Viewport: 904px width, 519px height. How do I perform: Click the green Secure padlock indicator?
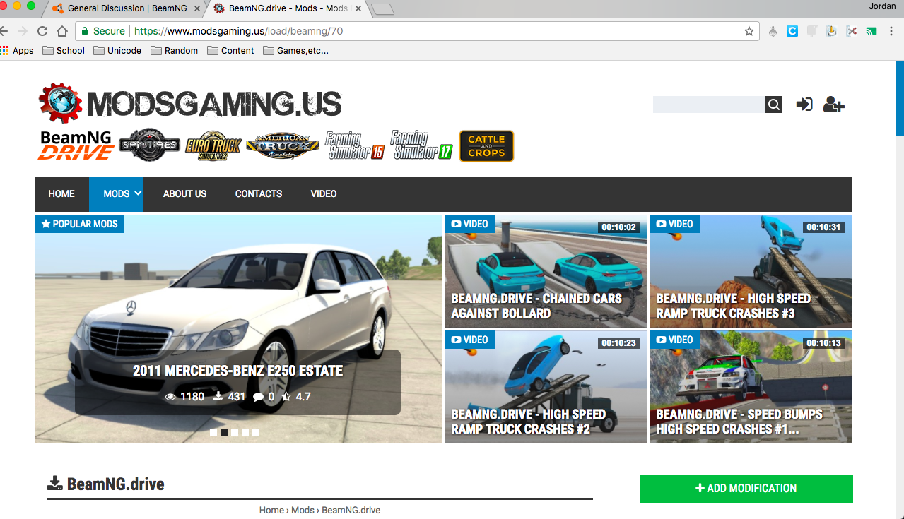point(102,31)
